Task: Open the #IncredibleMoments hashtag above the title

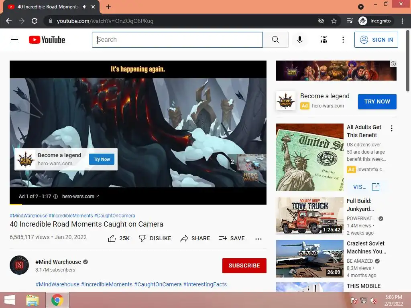Action: pyautogui.click(x=71, y=215)
